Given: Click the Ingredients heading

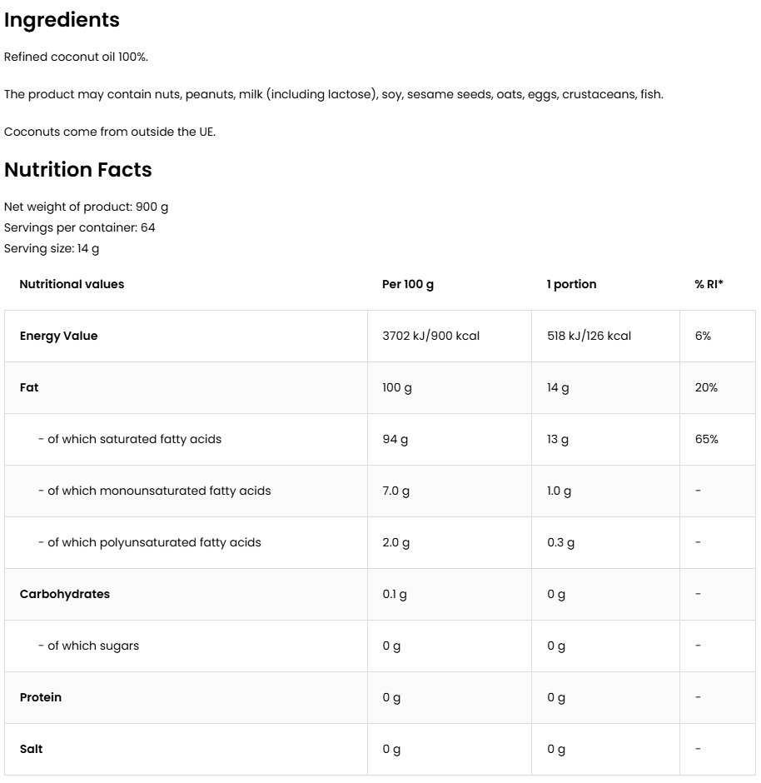Looking at the screenshot, I should pos(62,20).
